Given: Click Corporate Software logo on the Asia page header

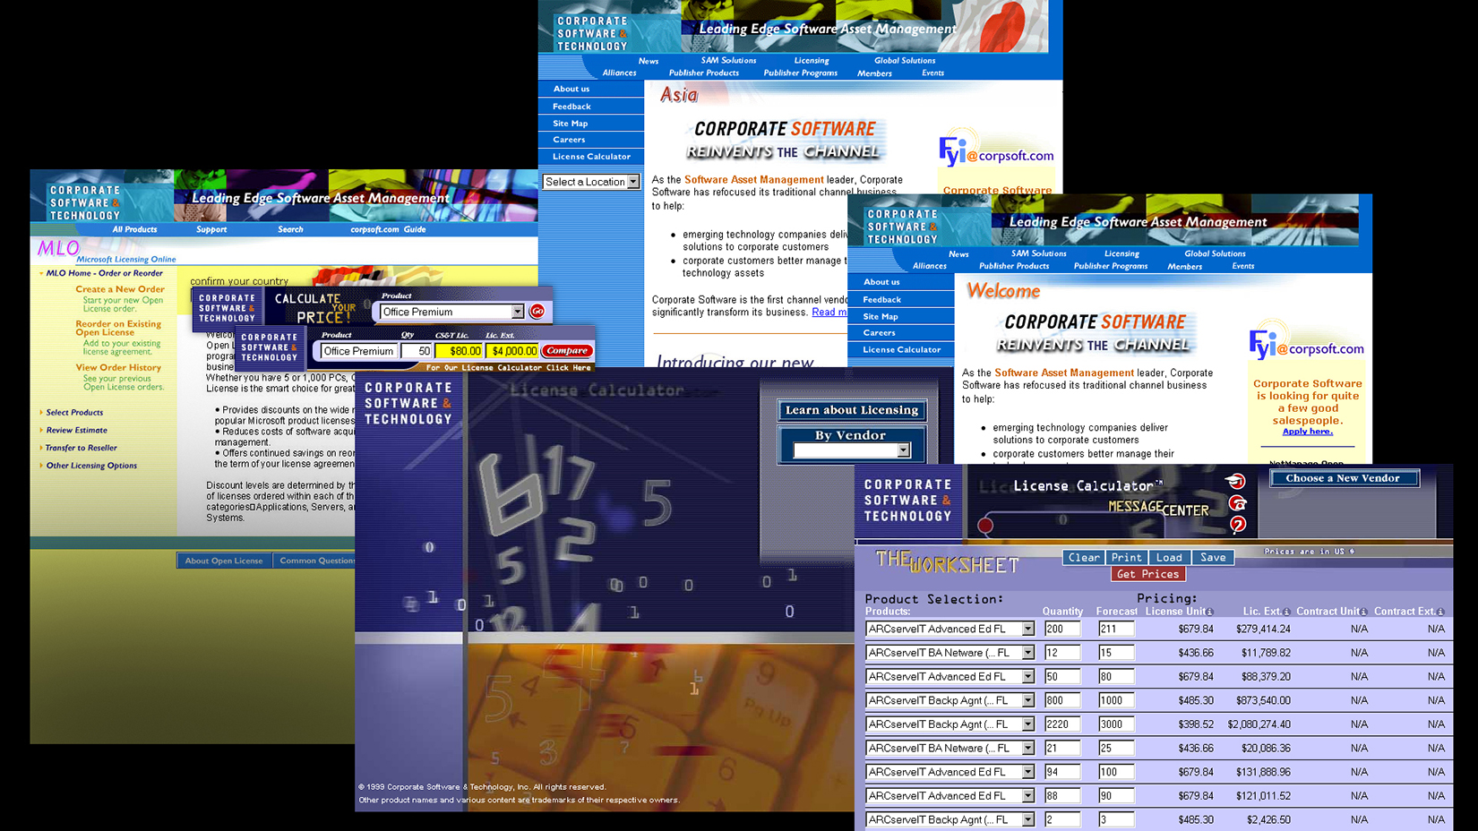Looking at the screenshot, I should tap(592, 33).
